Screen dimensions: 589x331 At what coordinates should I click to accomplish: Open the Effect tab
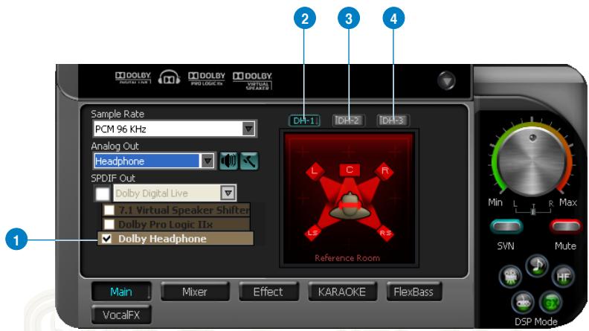tap(268, 292)
